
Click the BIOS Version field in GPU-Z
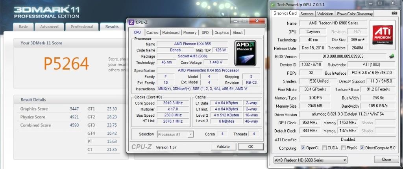point(343,56)
